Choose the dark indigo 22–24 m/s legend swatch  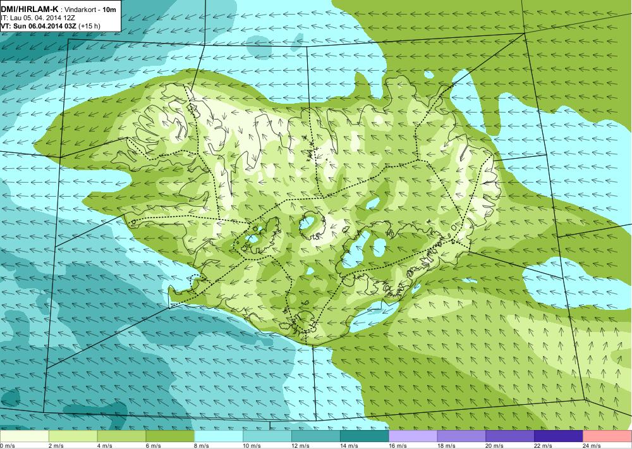[x=559, y=436]
